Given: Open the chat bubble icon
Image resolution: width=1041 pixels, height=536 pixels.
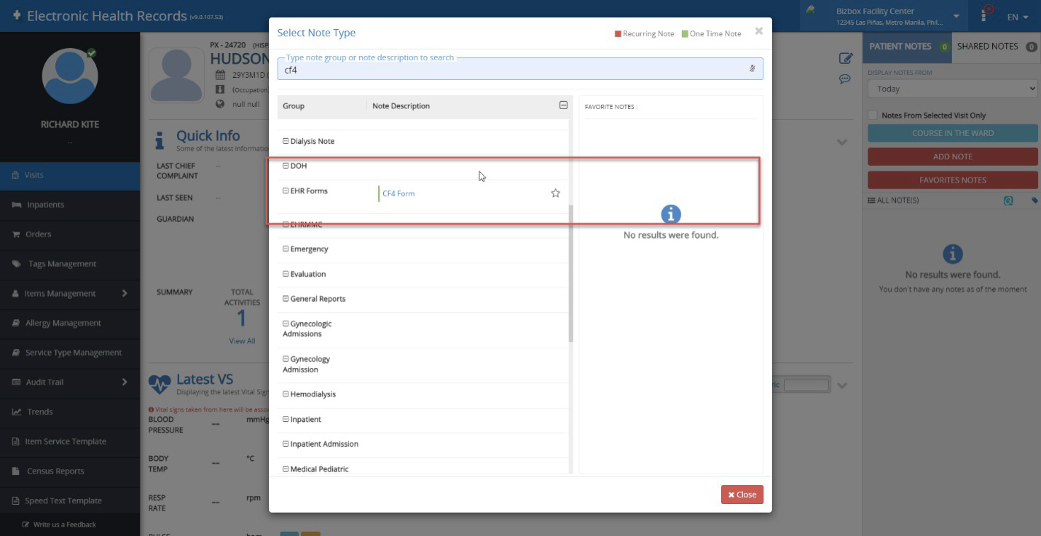Looking at the screenshot, I should pos(845,79).
